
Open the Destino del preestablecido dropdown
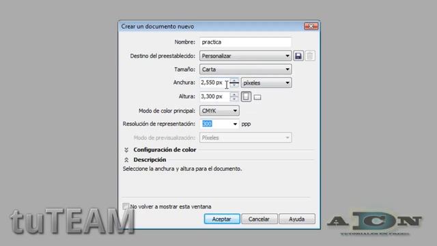(x=246, y=56)
